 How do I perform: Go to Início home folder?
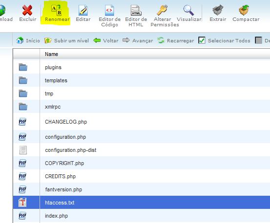tap(28, 40)
